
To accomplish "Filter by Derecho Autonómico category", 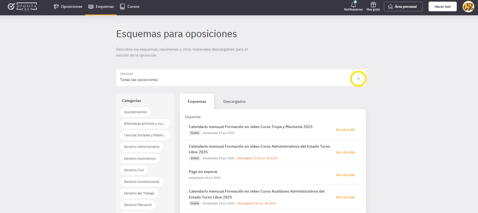I will [140, 159].
